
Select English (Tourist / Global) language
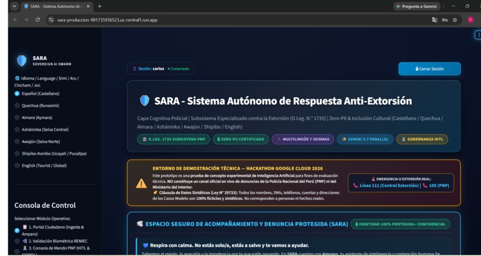pyautogui.click(x=41, y=166)
